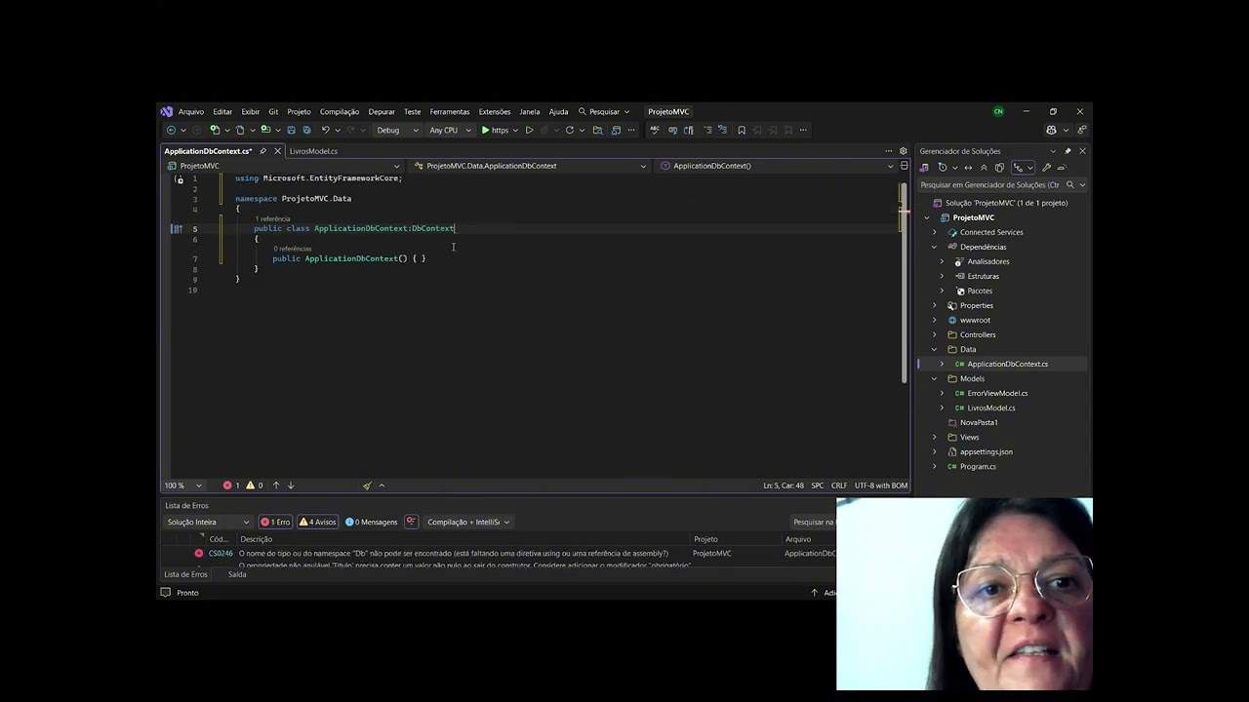Click the Pesquisar search button in title bar

[x=604, y=111]
